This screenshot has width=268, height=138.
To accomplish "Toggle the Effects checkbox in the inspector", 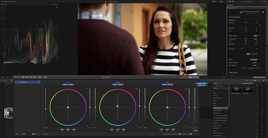I will click(x=228, y=5).
